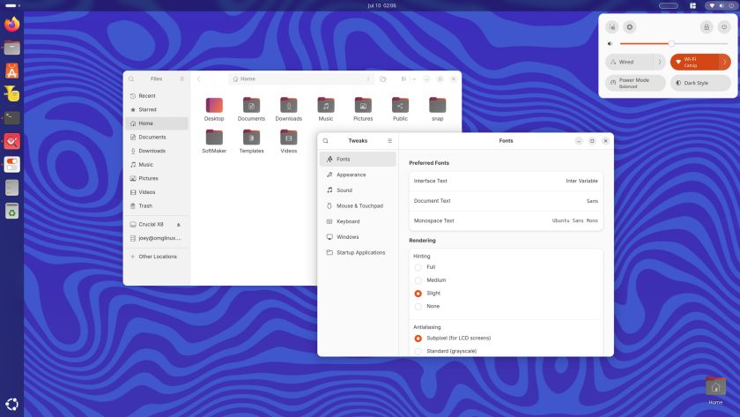The height and width of the screenshot is (417, 740).
Task: Switch to Mouse & Touchpad page in Tweaks
Action: pos(358,206)
